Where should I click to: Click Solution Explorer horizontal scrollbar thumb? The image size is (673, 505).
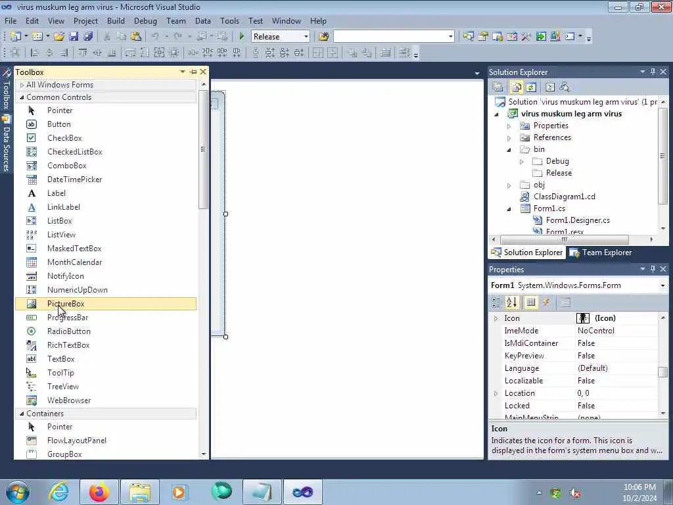[564, 239]
